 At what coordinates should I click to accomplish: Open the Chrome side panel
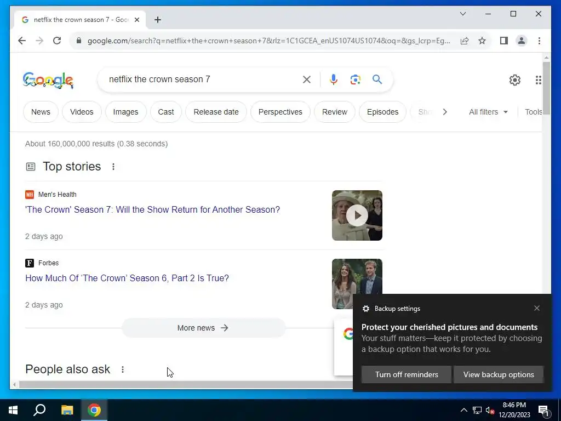[504, 41]
